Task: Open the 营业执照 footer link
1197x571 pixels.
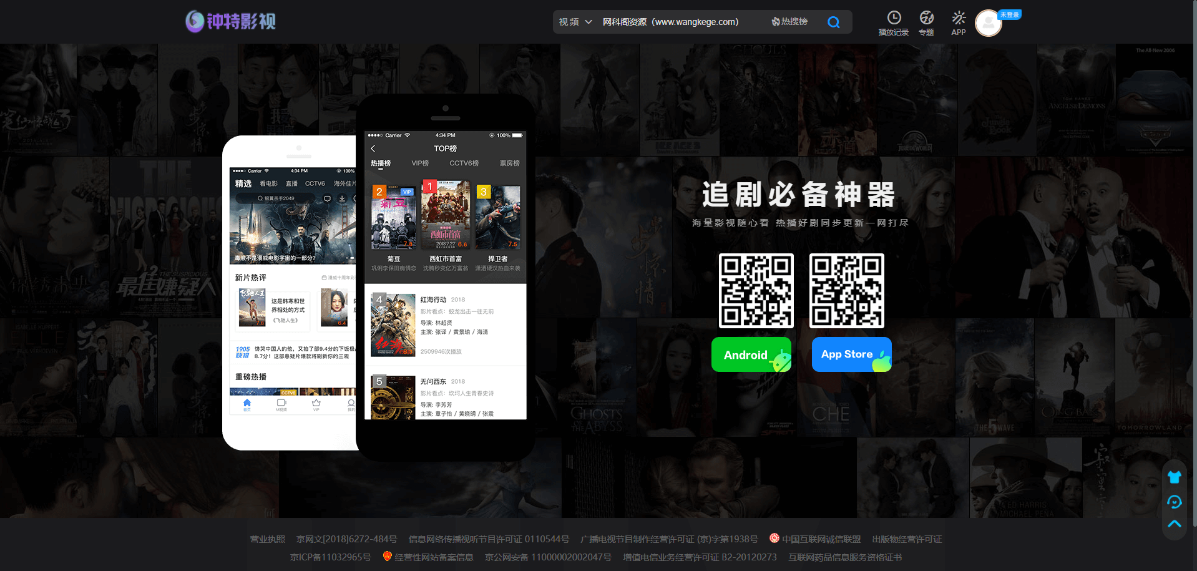Action: (268, 539)
